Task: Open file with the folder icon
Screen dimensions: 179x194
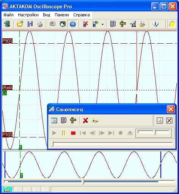Action: 20,24
